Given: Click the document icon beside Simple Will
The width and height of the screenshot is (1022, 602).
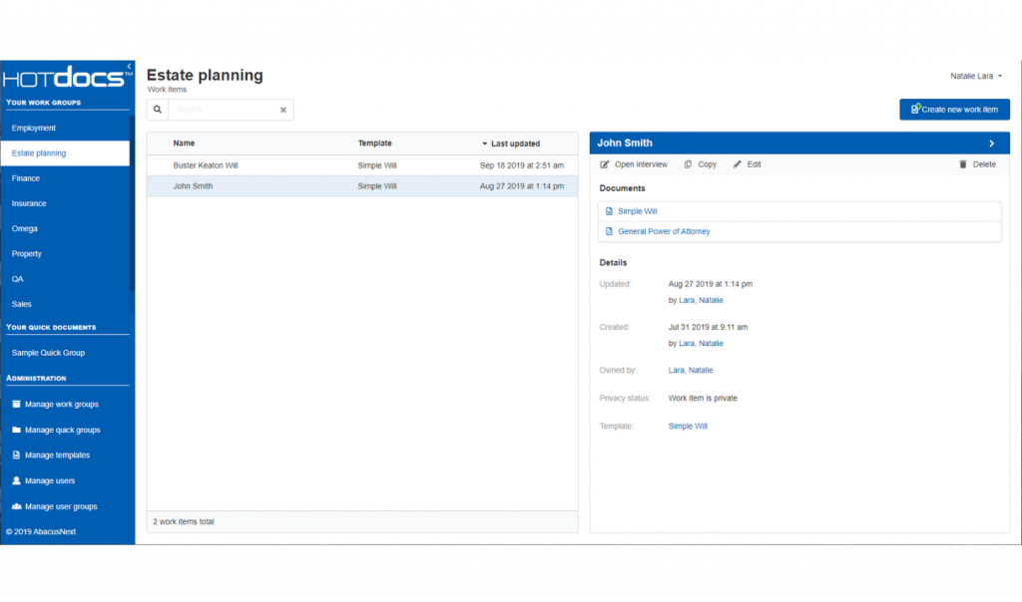Looking at the screenshot, I should pyautogui.click(x=609, y=211).
